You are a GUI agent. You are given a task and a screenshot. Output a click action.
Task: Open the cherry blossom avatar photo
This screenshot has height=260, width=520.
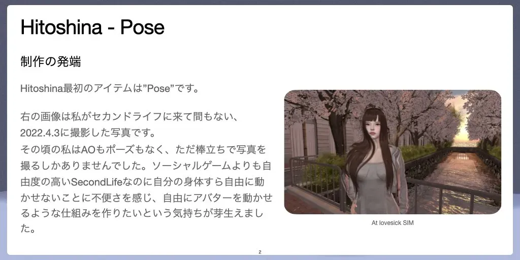pos(393,152)
